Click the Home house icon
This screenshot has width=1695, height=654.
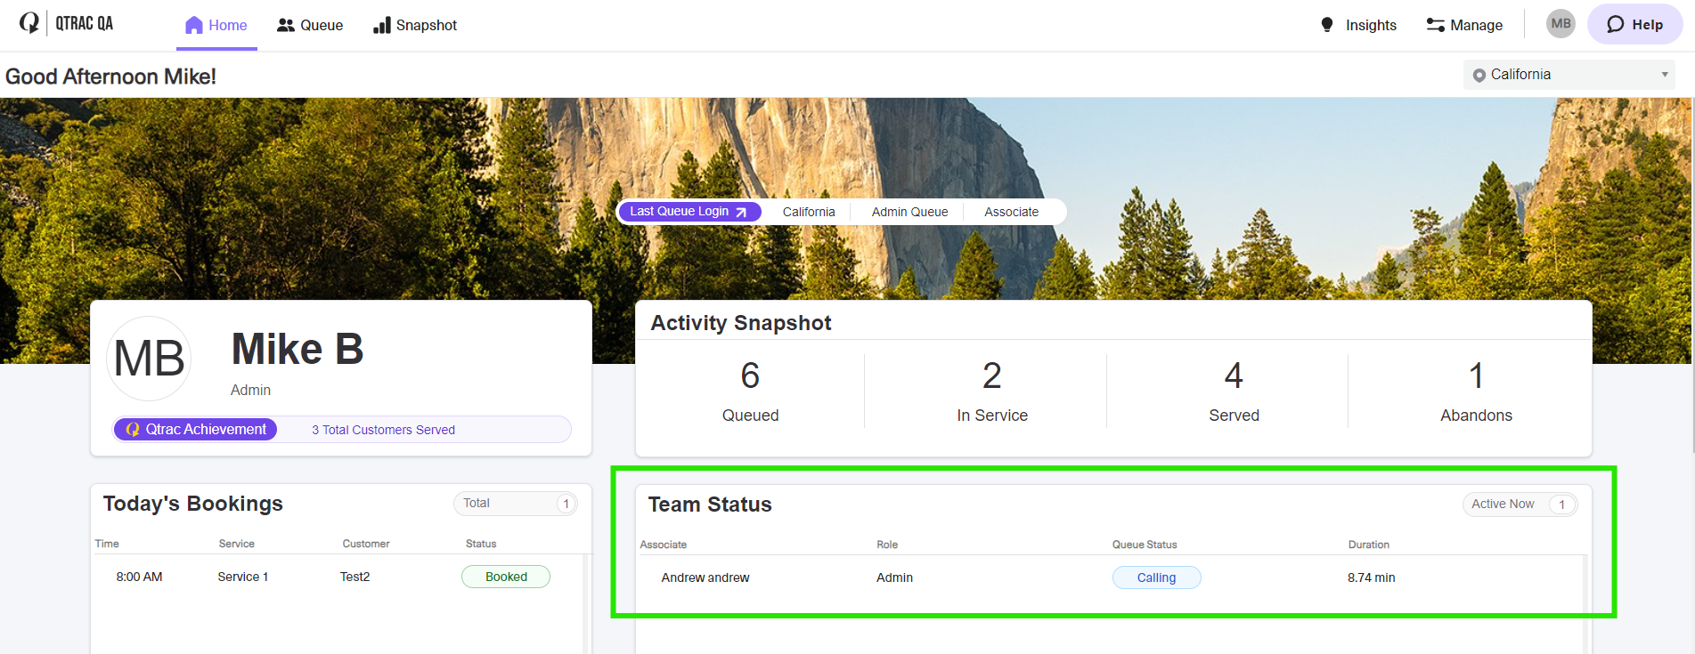[193, 25]
